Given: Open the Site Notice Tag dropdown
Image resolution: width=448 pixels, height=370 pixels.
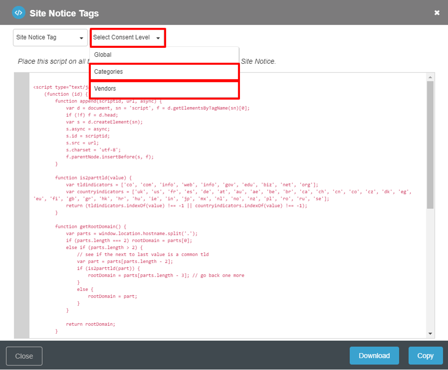Looking at the screenshot, I should point(50,37).
